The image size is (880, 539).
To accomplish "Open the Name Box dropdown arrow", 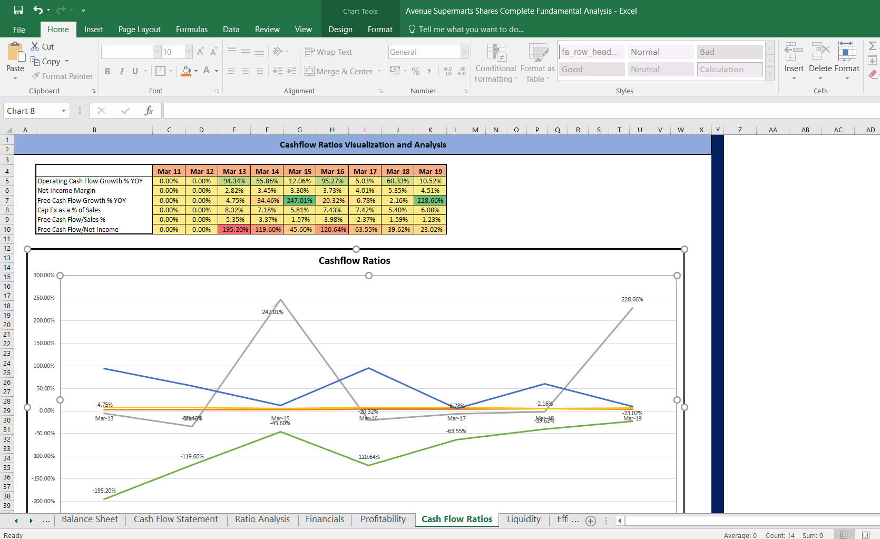I will (x=63, y=111).
